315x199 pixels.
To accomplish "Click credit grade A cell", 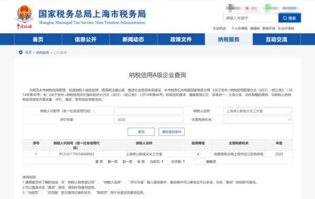I will [x=198, y=154].
